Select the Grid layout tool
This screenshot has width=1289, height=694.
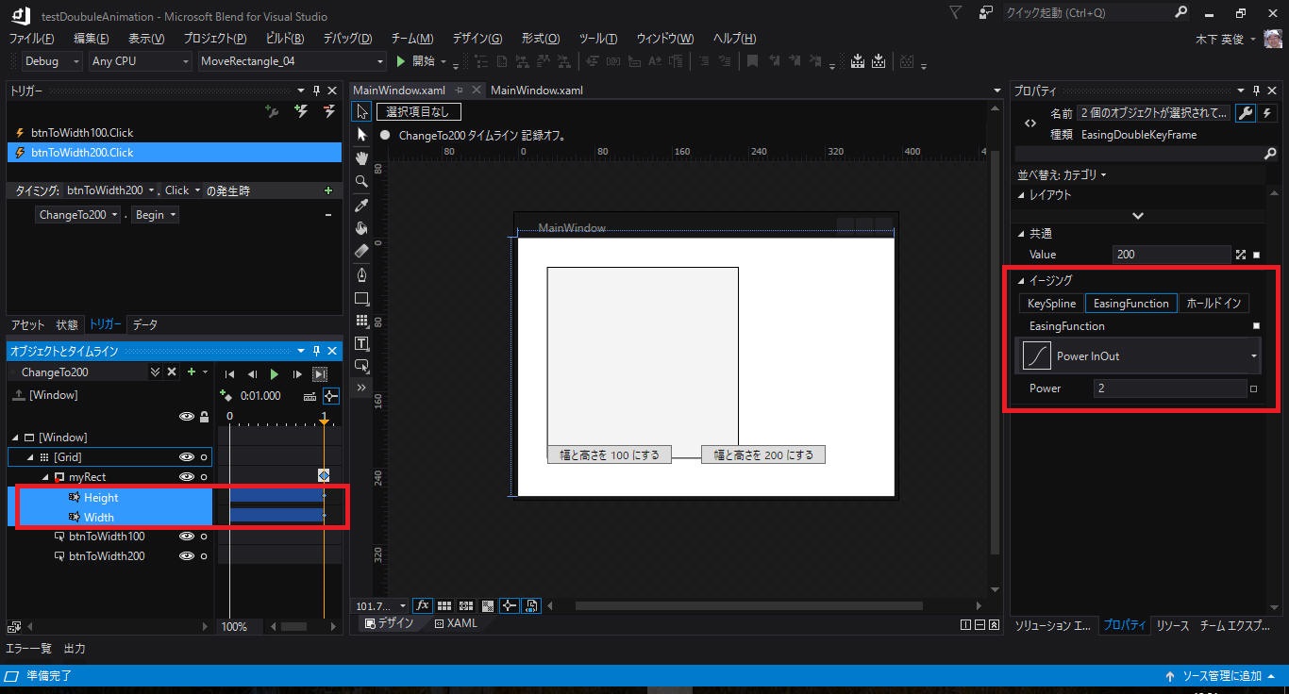(x=361, y=321)
